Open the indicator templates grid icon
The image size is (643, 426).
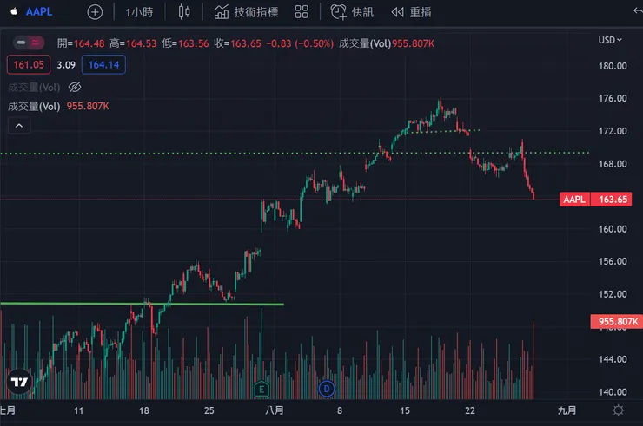pyautogui.click(x=302, y=12)
